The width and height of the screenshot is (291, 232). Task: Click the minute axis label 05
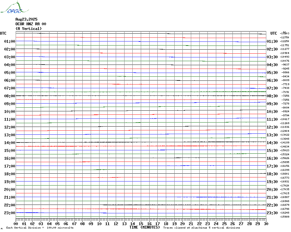[x=58, y=224]
